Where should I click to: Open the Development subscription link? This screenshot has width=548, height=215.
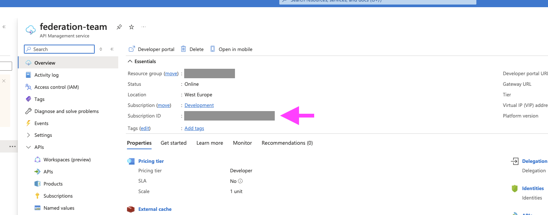point(199,105)
